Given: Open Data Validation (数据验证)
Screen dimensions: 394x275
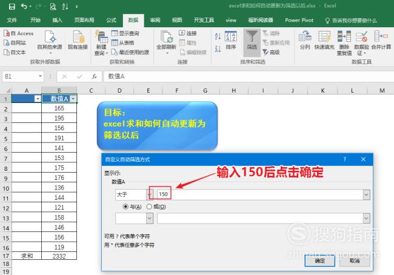Looking at the screenshot, I should (x=362, y=43).
